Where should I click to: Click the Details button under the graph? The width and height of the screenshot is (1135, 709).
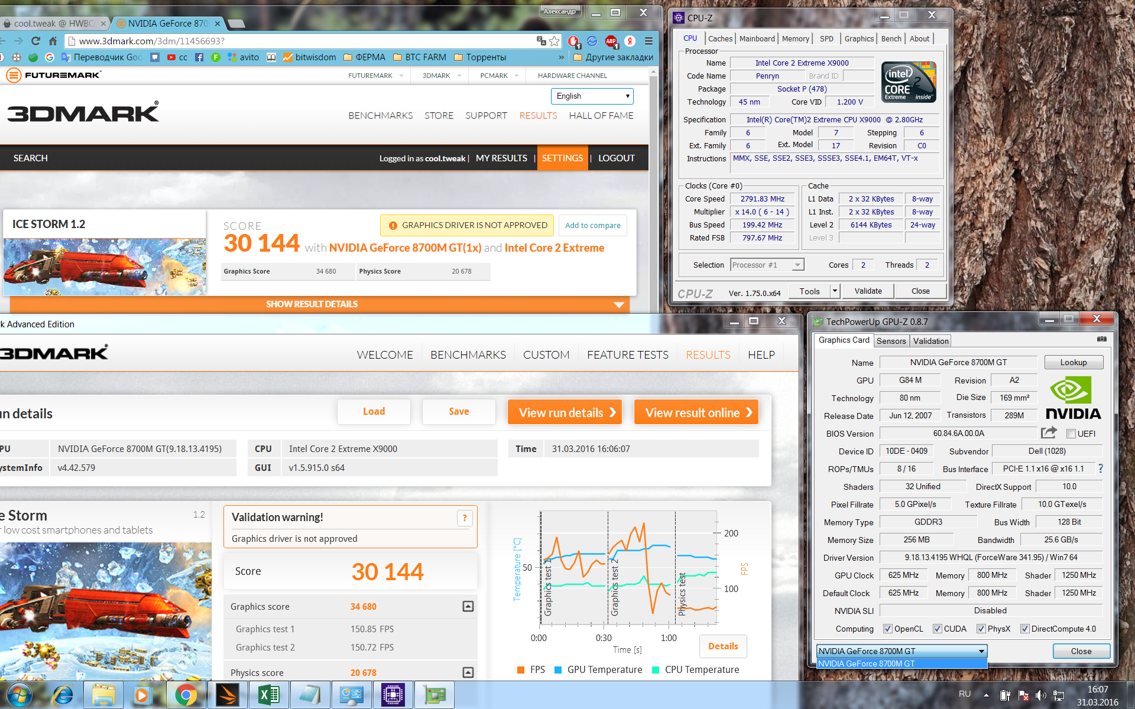pos(723,646)
